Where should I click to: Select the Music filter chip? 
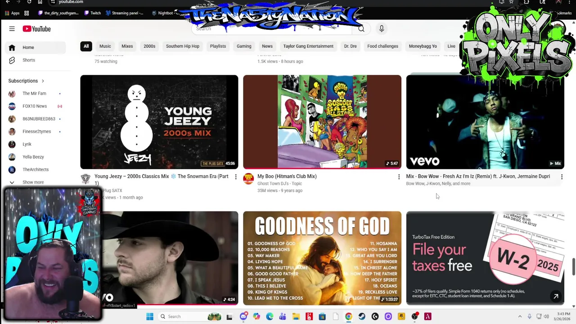point(105,46)
